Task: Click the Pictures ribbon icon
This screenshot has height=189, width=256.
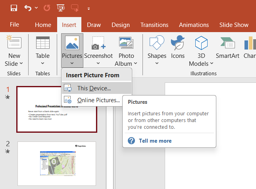Action: [x=72, y=43]
